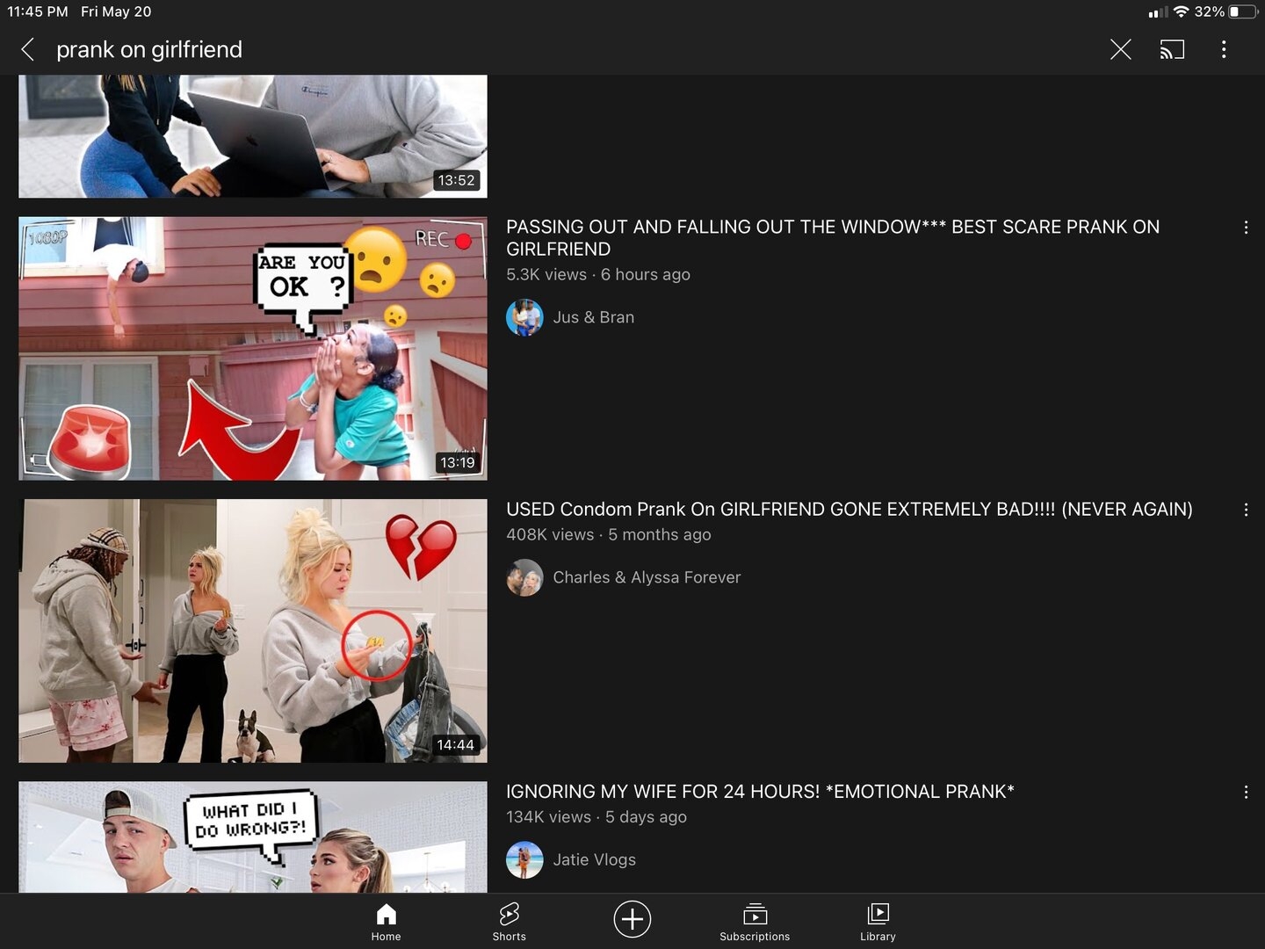Tap '134K views · 5 days ago' text
The image size is (1265, 949).
[x=596, y=816]
